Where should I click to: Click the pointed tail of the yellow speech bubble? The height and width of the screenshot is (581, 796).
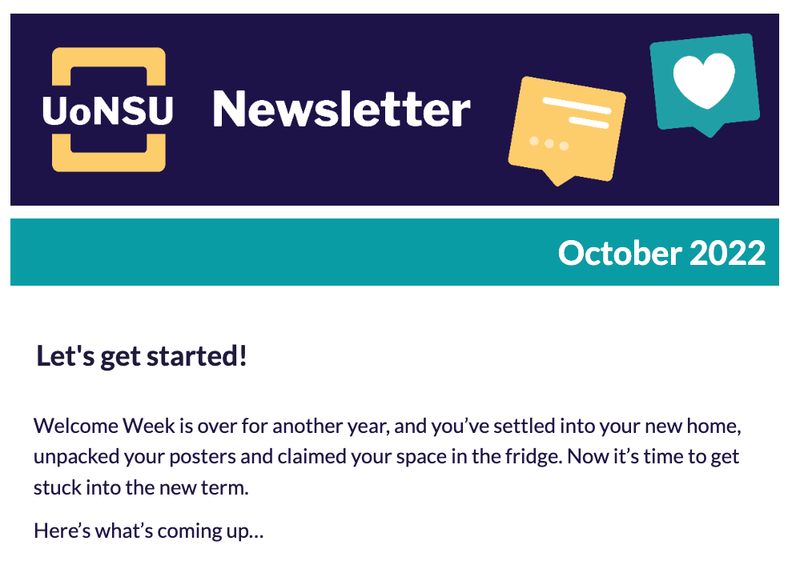558,179
